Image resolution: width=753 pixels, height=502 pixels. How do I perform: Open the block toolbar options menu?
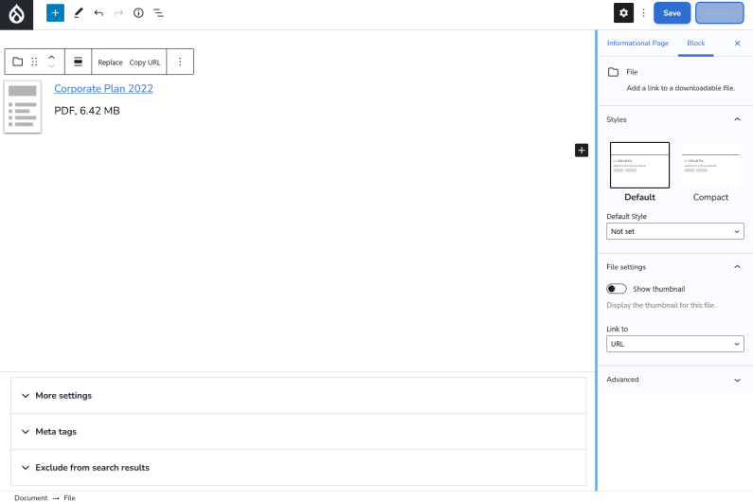click(x=180, y=62)
